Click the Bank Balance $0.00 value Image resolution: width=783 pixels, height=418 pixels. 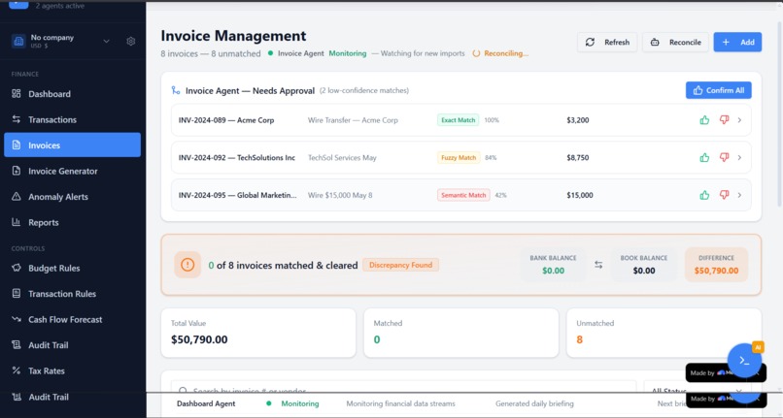point(554,271)
